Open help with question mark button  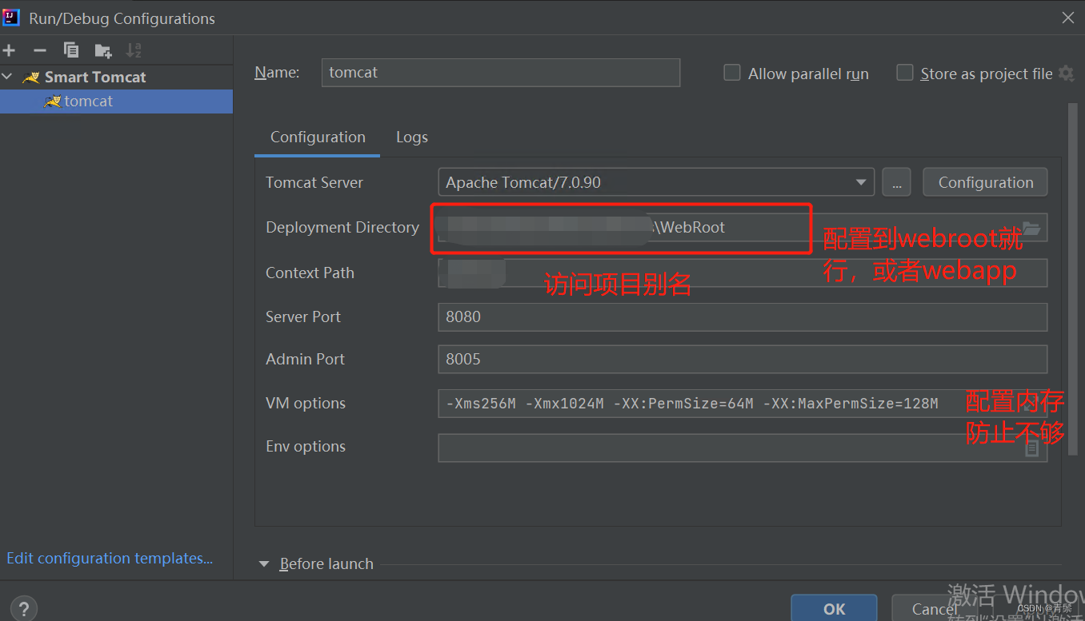coord(24,608)
